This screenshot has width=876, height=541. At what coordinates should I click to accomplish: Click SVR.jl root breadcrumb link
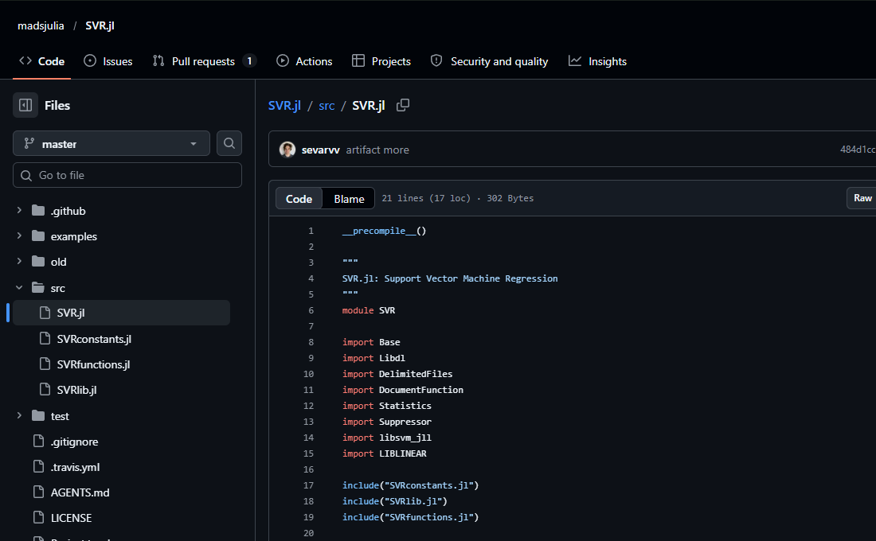[284, 106]
